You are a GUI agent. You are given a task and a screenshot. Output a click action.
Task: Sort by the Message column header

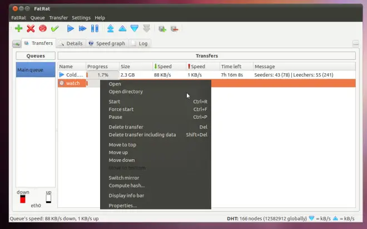coord(304,67)
